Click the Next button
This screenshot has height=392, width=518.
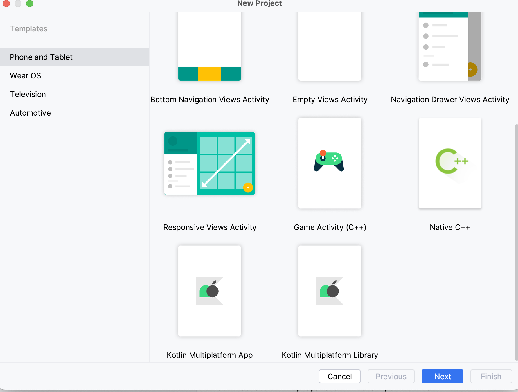coord(442,376)
